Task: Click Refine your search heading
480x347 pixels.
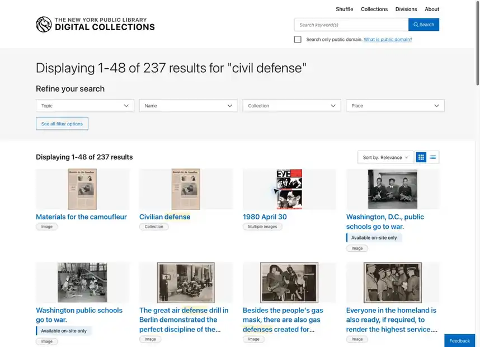Action: pyautogui.click(x=70, y=89)
